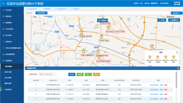Click the 中转站 button on the map
183x103 pixels.
102,21
